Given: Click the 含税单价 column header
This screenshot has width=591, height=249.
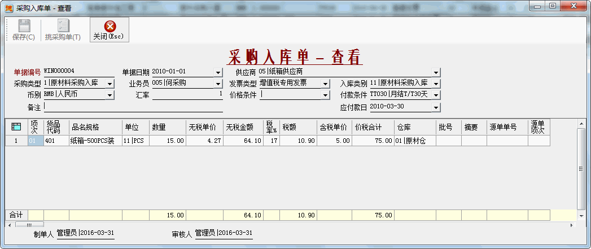Looking at the screenshot, I should (335, 127).
